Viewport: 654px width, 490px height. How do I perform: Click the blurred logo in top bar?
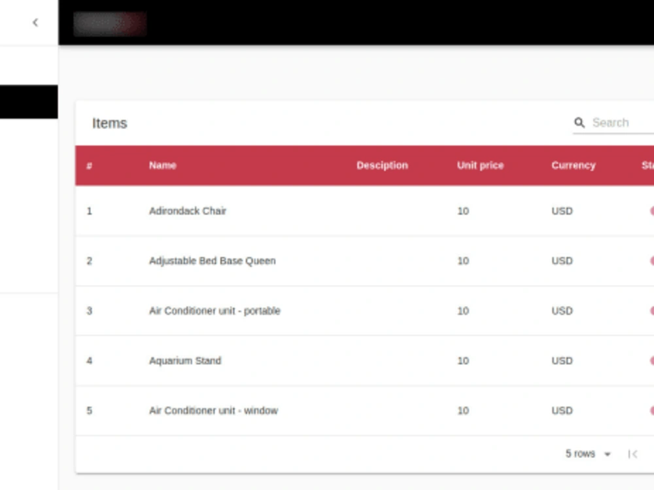pos(110,24)
